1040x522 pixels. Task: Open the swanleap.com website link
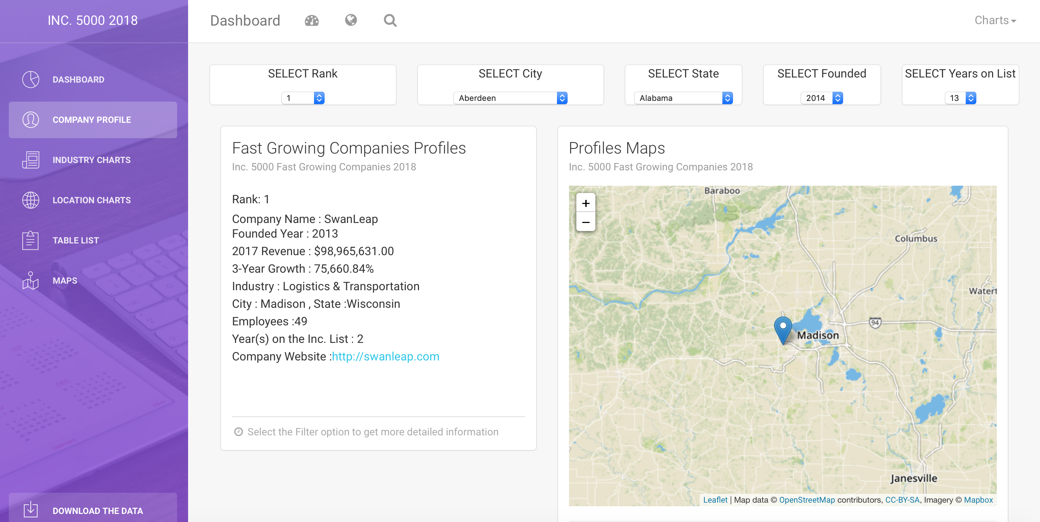[386, 356]
